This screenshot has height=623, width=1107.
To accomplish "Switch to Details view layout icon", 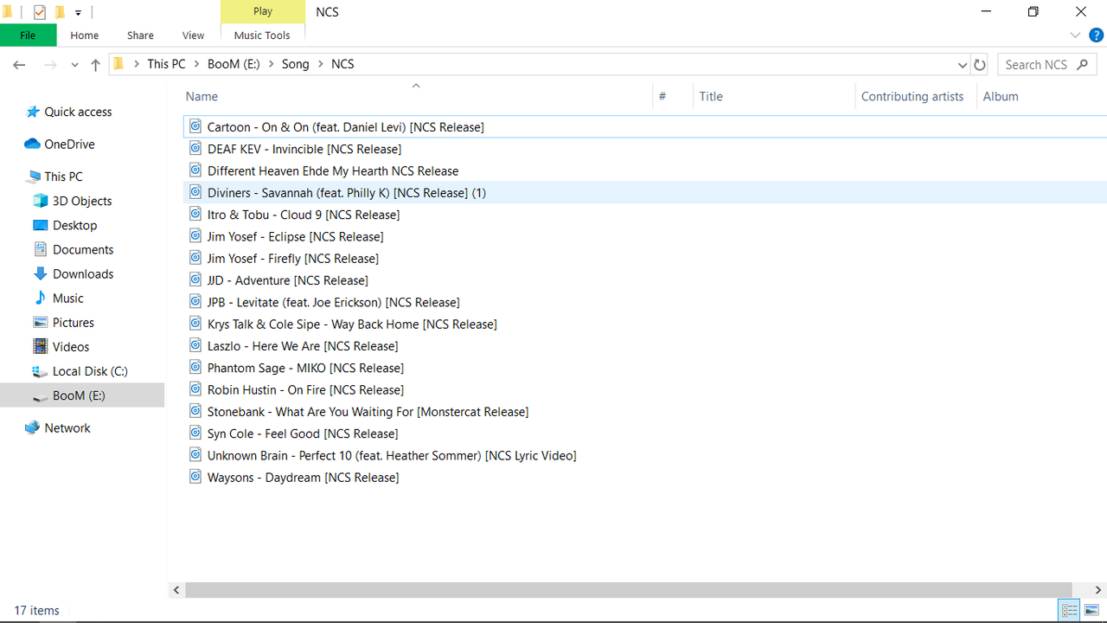I will click(x=1070, y=611).
